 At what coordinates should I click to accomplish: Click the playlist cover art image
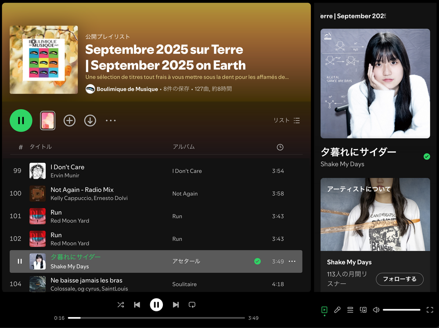click(43, 60)
